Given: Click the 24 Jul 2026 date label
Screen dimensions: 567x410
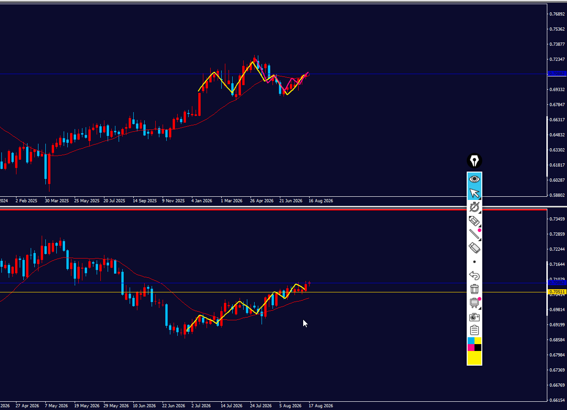Looking at the screenshot, I should click(261, 406).
